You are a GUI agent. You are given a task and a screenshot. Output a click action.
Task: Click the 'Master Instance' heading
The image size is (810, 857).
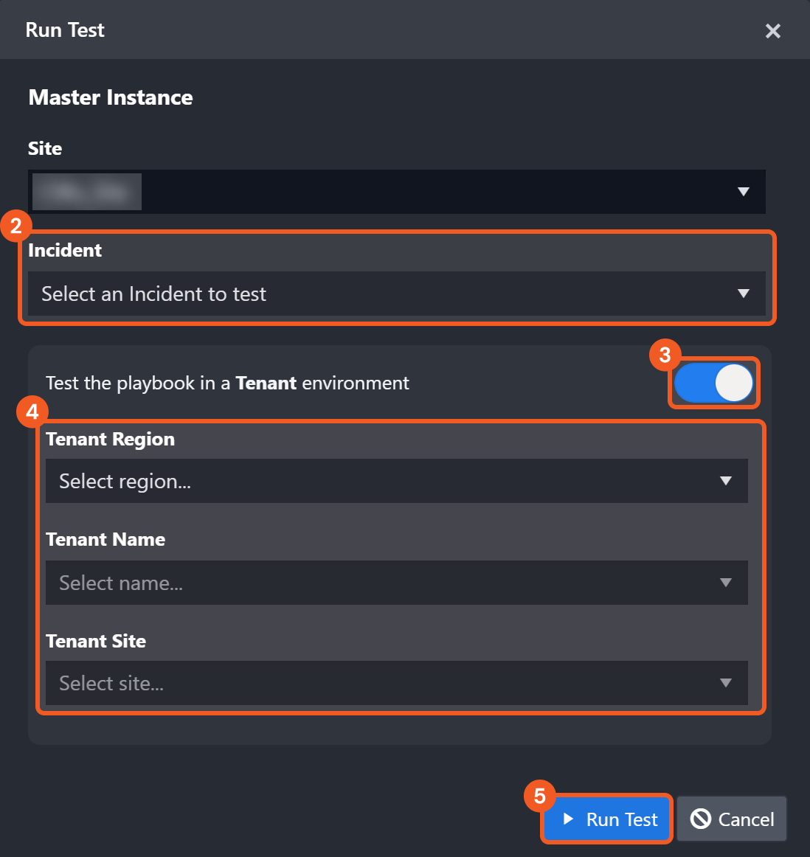111,97
